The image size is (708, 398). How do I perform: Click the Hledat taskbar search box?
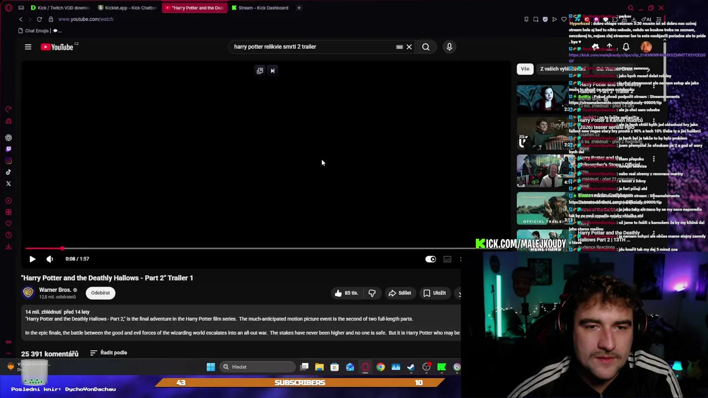pos(259,367)
